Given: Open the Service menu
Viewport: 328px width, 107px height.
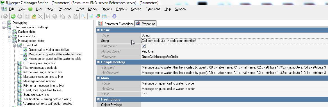Looking at the screenshot, I should point(136,9).
